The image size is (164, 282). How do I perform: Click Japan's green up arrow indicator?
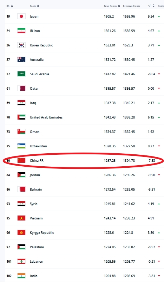tap(159, 17)
